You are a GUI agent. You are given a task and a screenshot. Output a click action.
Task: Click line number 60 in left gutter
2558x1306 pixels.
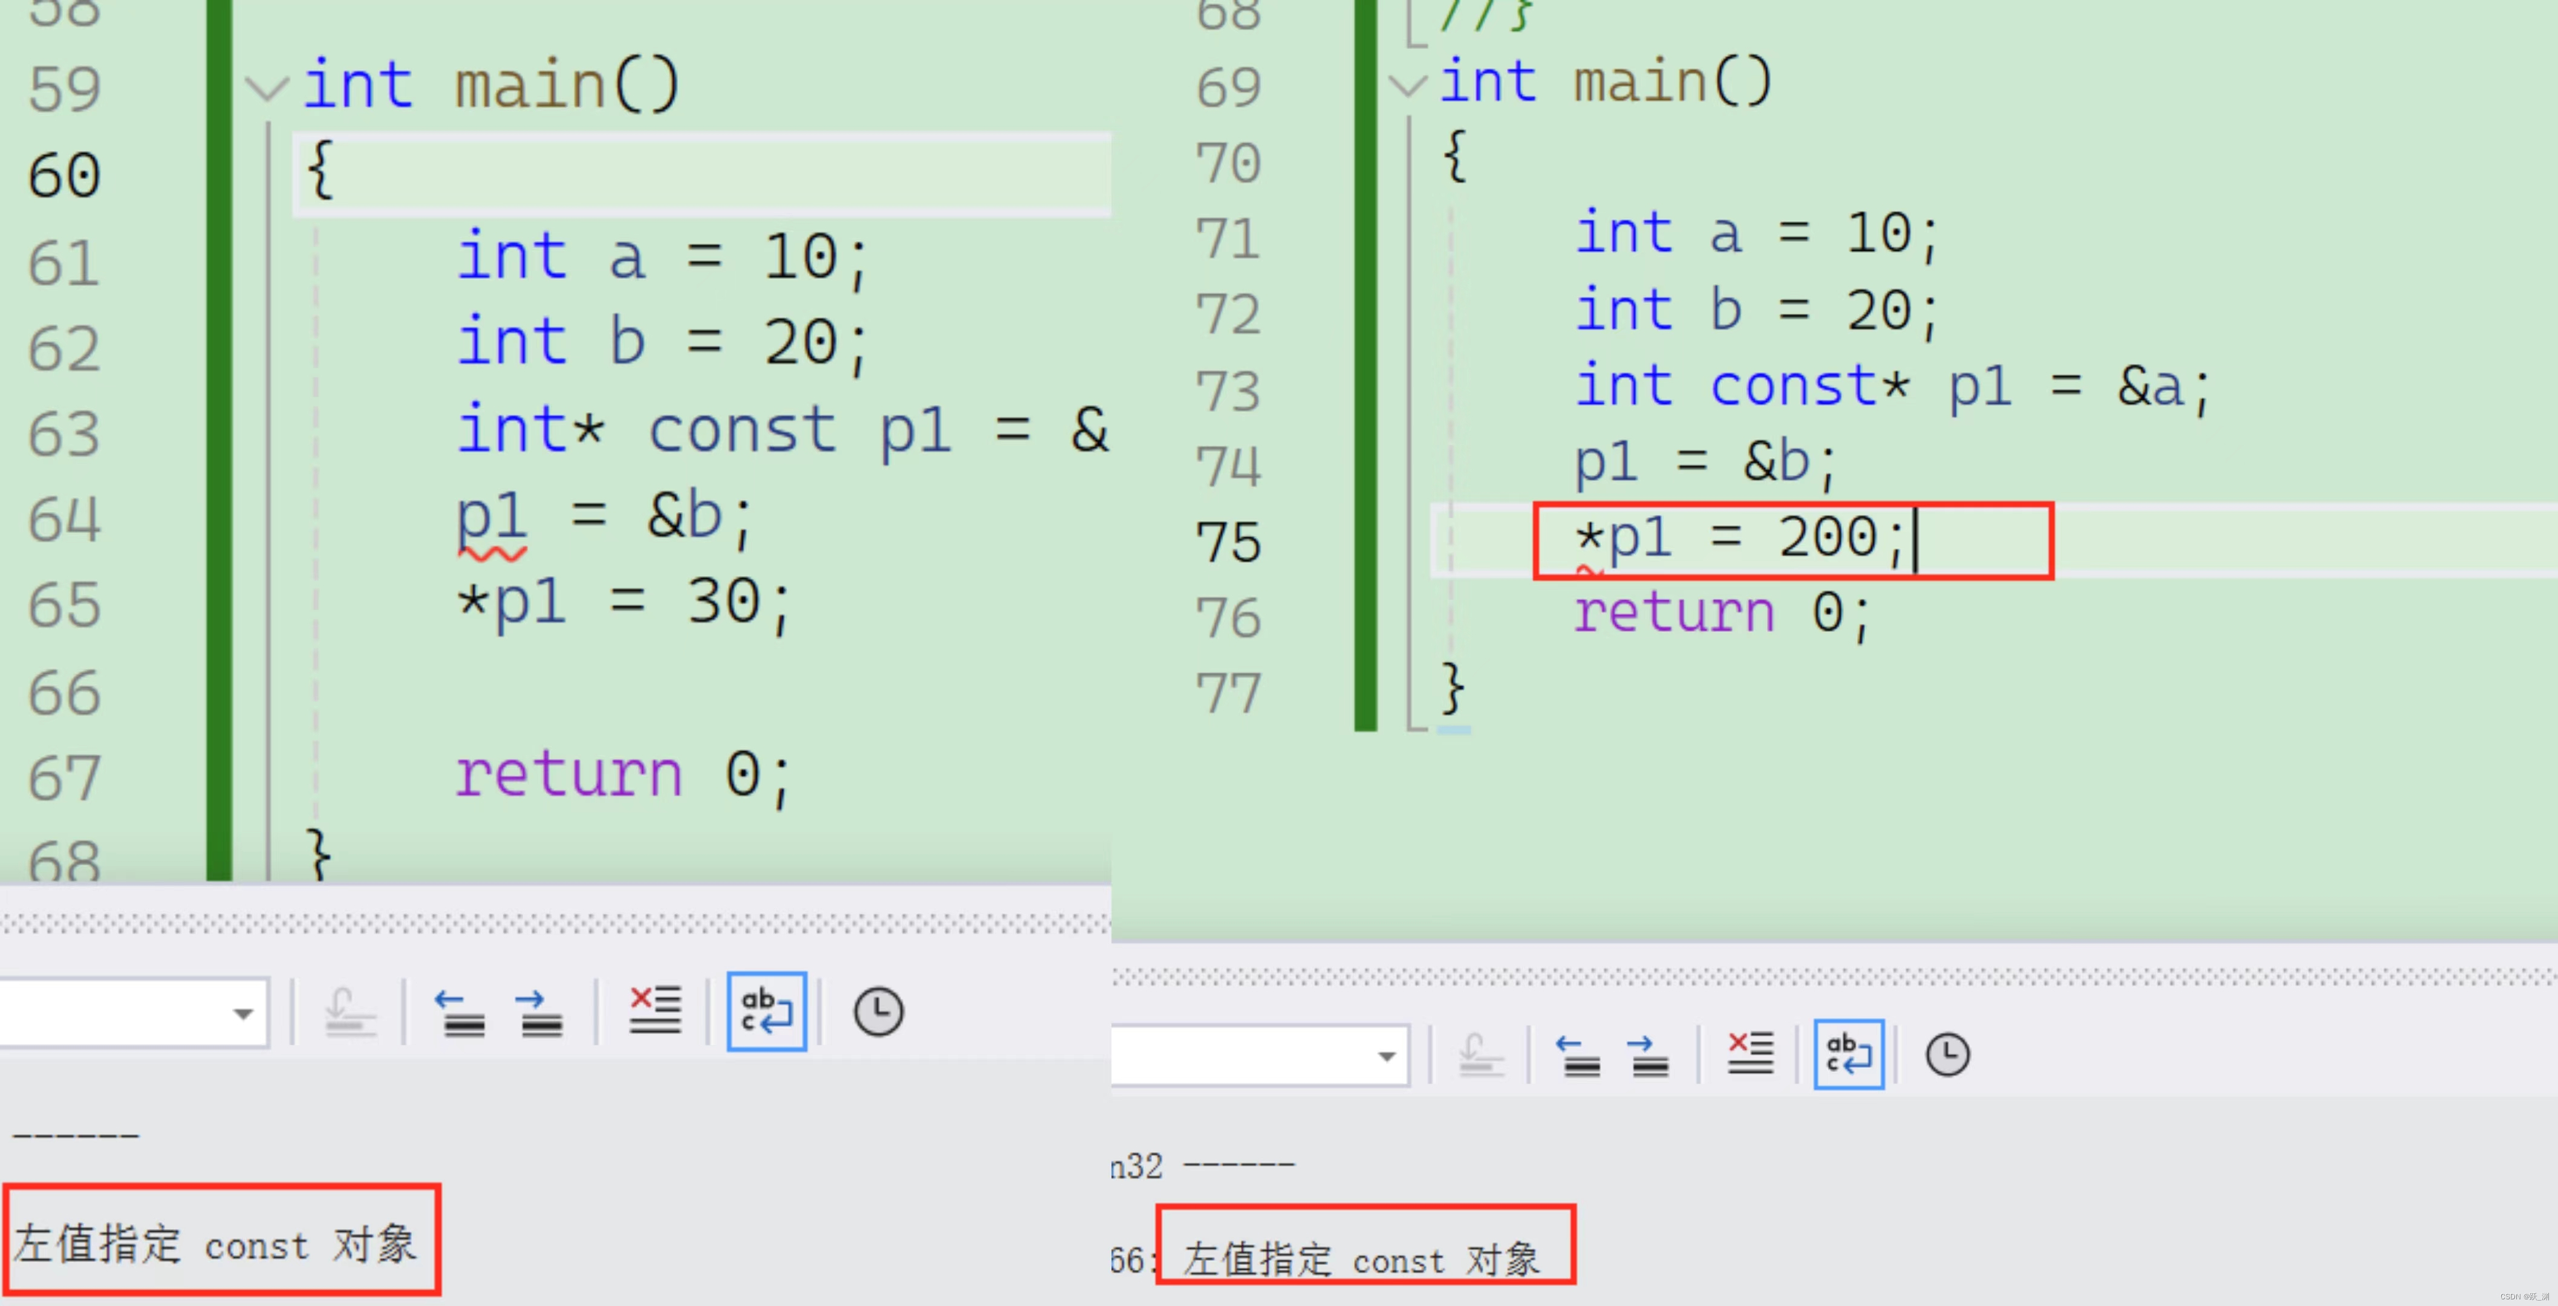pos(65,176)
